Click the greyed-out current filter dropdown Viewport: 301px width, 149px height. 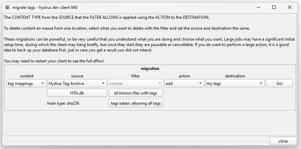click(136, 83)
